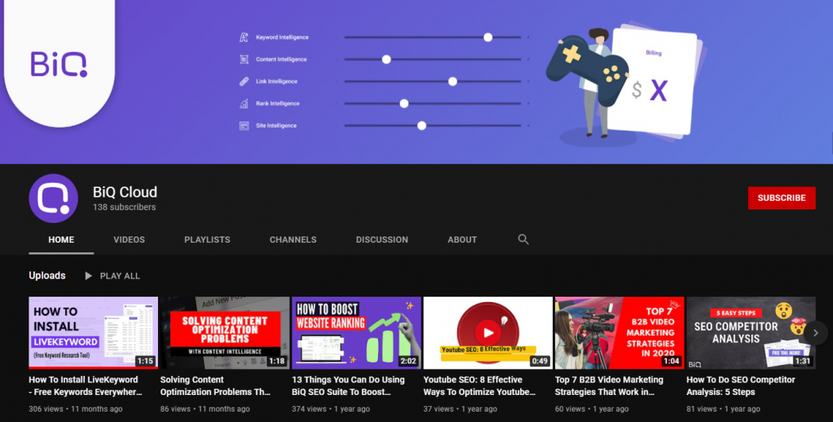Switch to the Home tab

coord(61,240)
